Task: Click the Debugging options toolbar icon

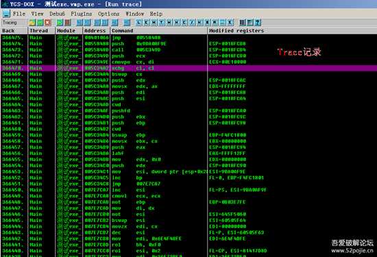Action: pyautogui.click(x=243, y=23)
